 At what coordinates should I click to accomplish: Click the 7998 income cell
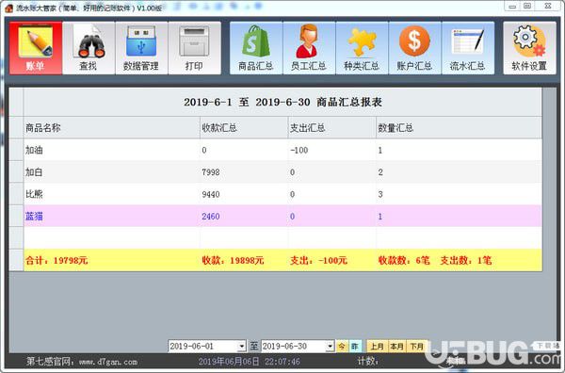[244, 172]
